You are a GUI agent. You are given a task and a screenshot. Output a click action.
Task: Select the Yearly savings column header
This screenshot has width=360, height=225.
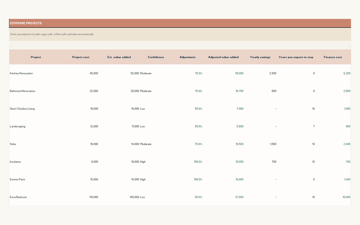click(x=260, y=57)
